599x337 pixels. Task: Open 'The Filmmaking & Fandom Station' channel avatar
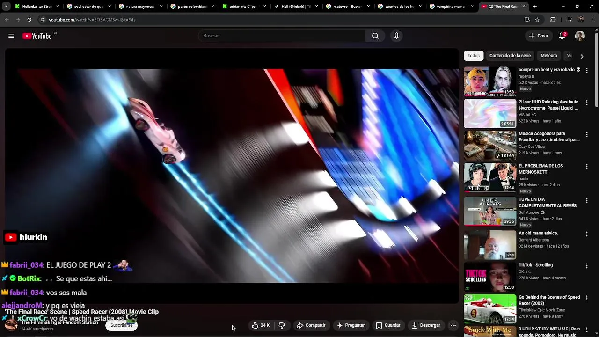(x=11, y=324)
